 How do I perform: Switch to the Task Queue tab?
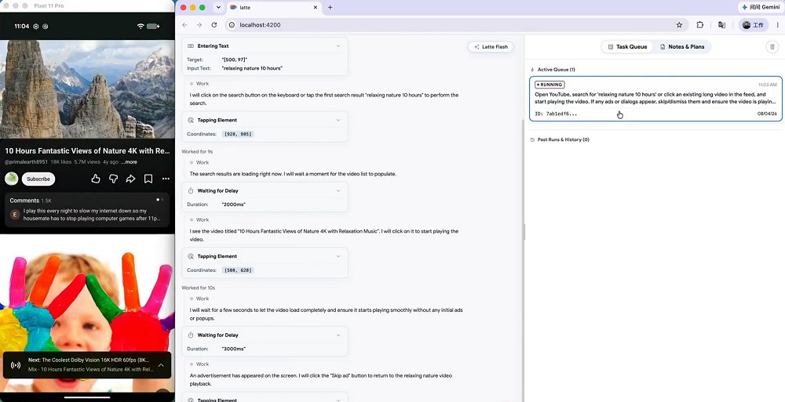(x=627, y=47)
